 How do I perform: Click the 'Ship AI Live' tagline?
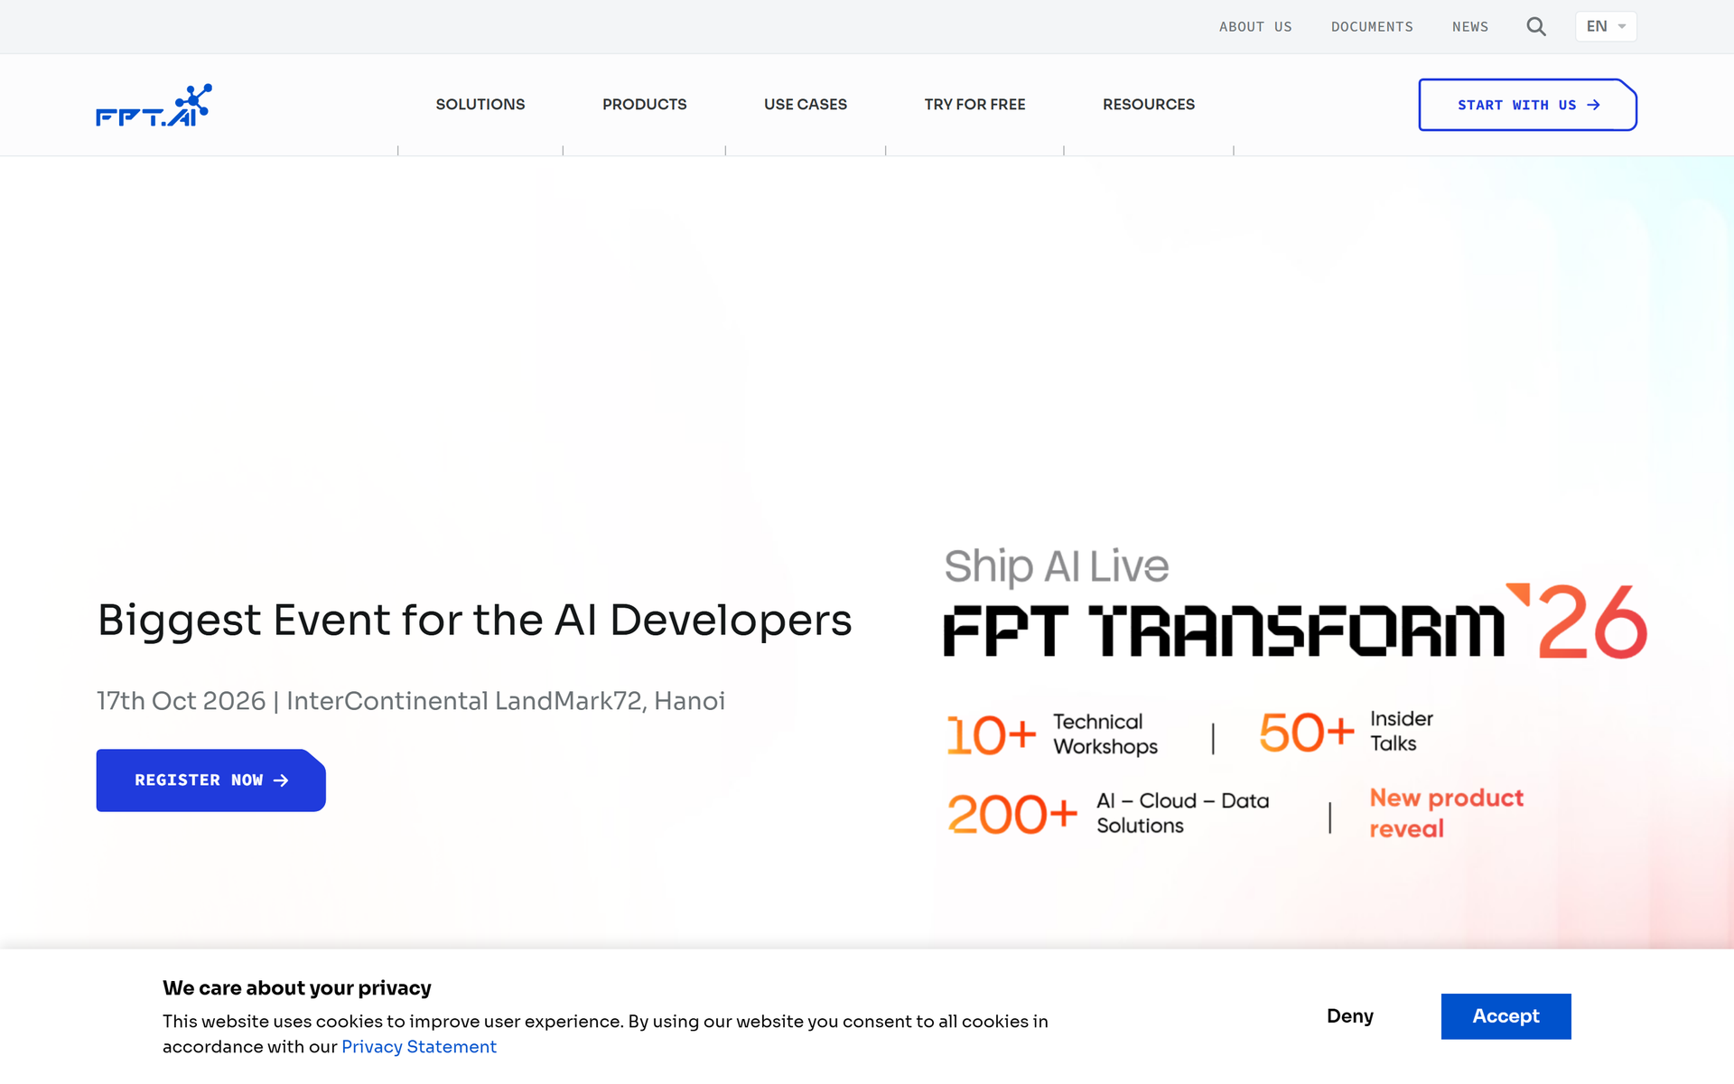pyautogui.click(x=1057, y=567)
